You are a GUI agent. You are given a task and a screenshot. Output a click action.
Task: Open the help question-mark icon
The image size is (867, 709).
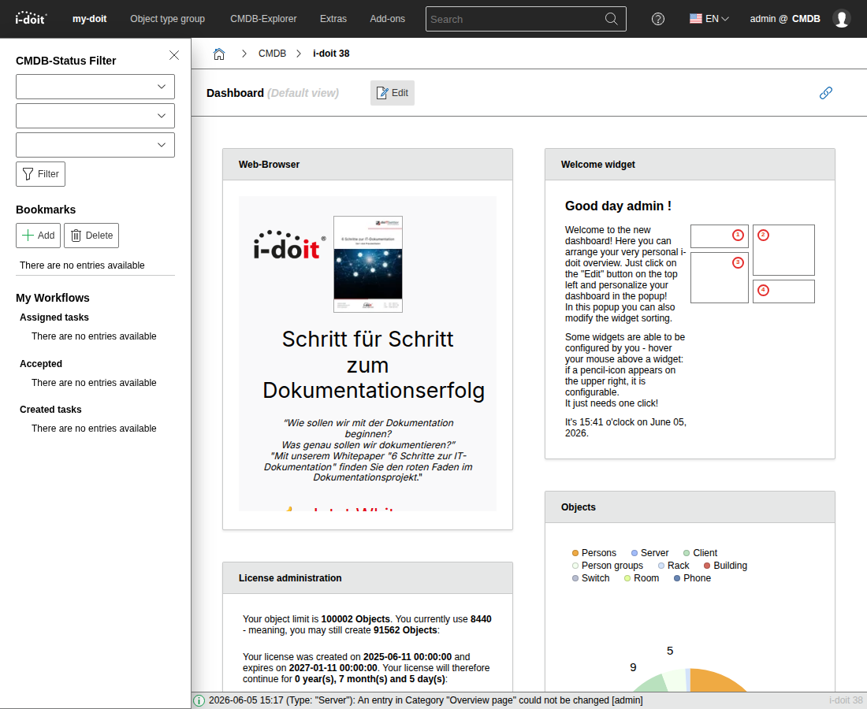pos(657,19)
